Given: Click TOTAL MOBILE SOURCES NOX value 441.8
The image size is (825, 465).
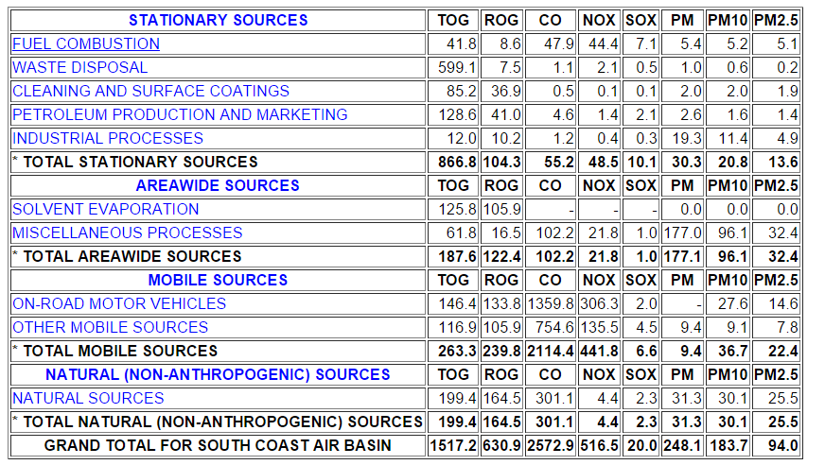Looking at the screenshot, I should click(x=599, y=351).
